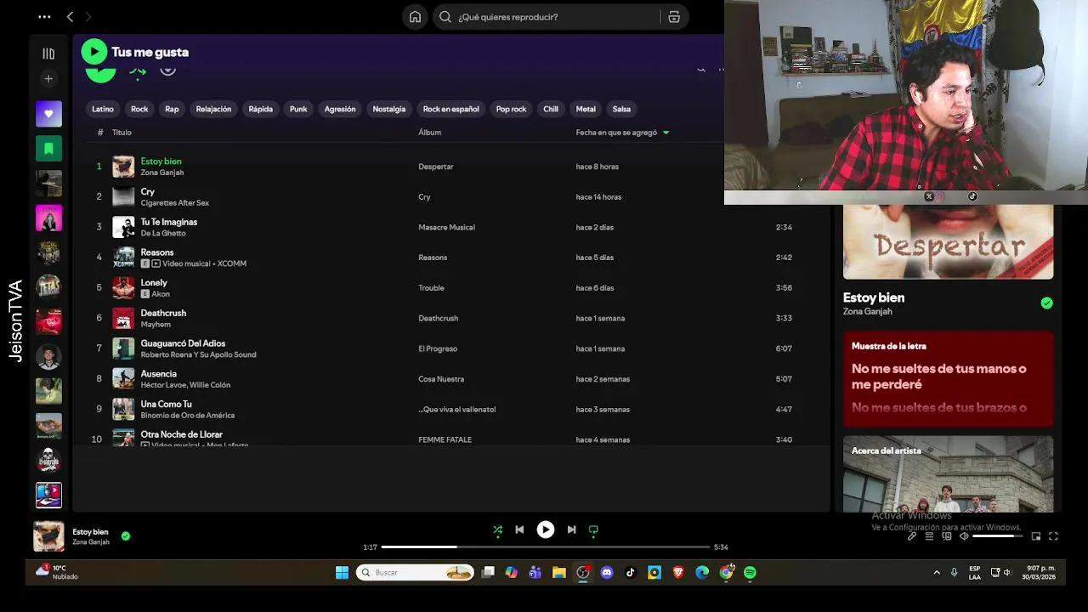Sort by the Álbum column header

coord(429,133)
